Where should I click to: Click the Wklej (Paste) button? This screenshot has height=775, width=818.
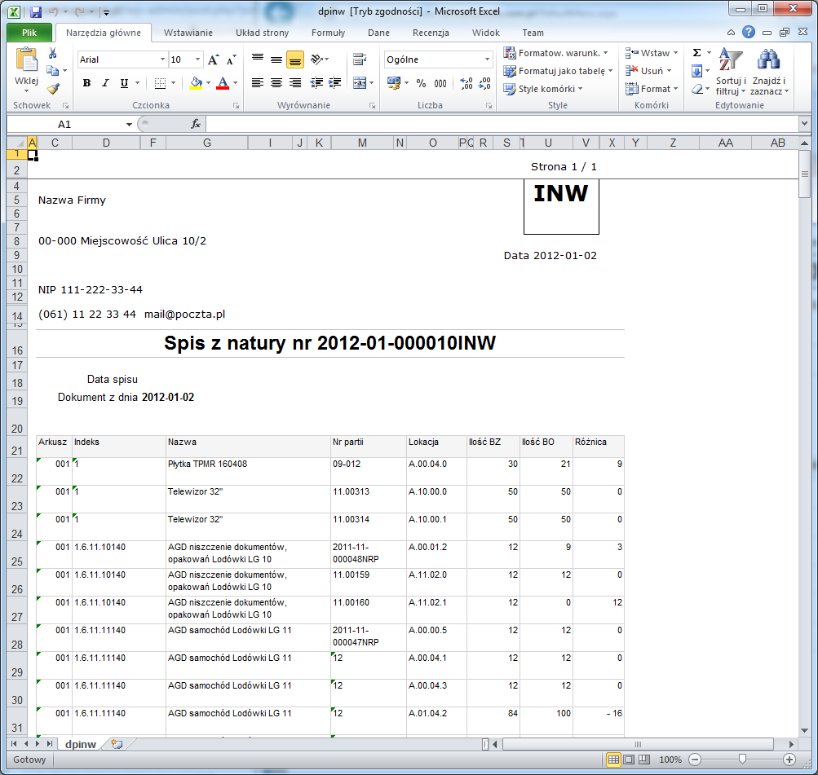(27, 62)
